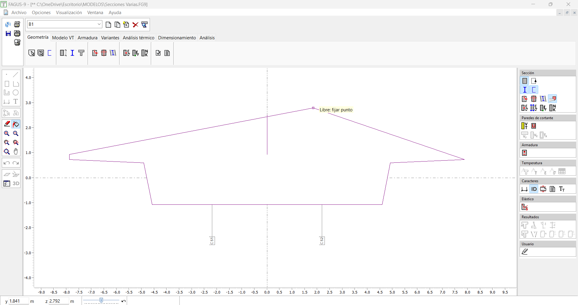This screenshot has height=305, width=578.
Task: Select the zoom in magnifier tool
Action: click(7, 134)
